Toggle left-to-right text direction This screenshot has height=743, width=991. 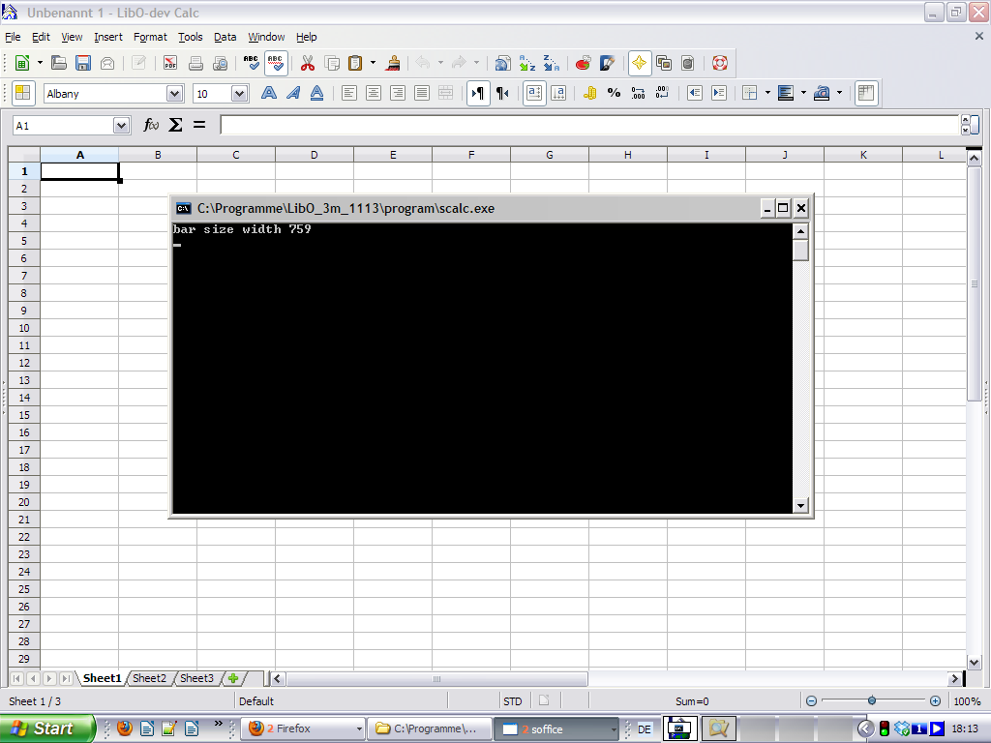click(x=478, y=93)
